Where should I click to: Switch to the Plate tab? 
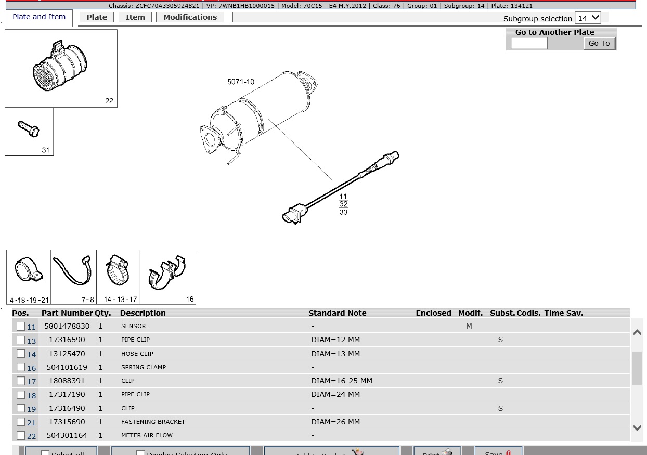point(97,17)
